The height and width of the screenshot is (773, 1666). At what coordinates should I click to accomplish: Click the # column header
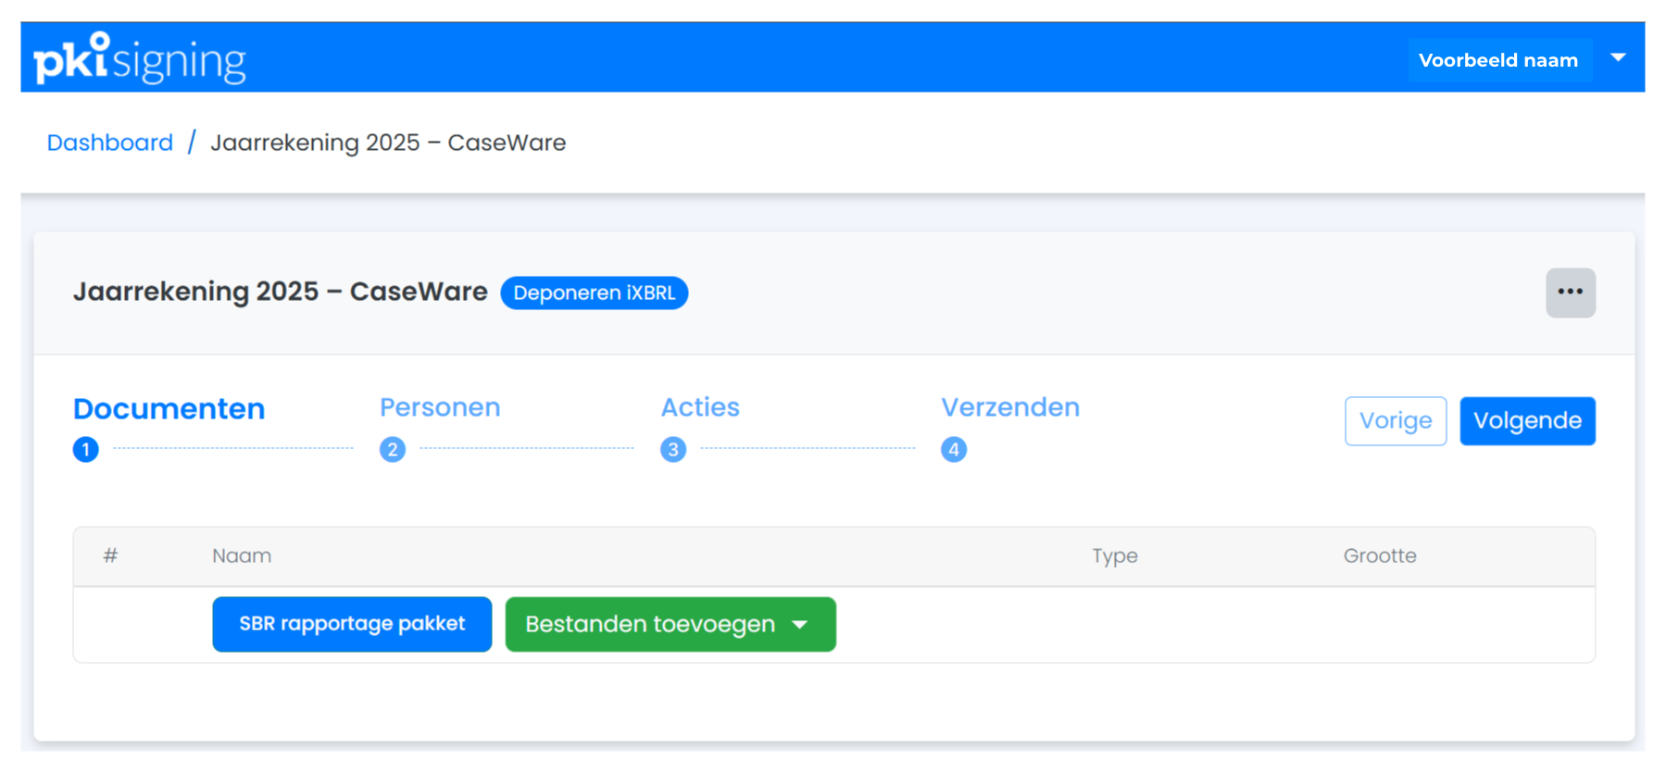pyautogui.click(x=110, y=555)
